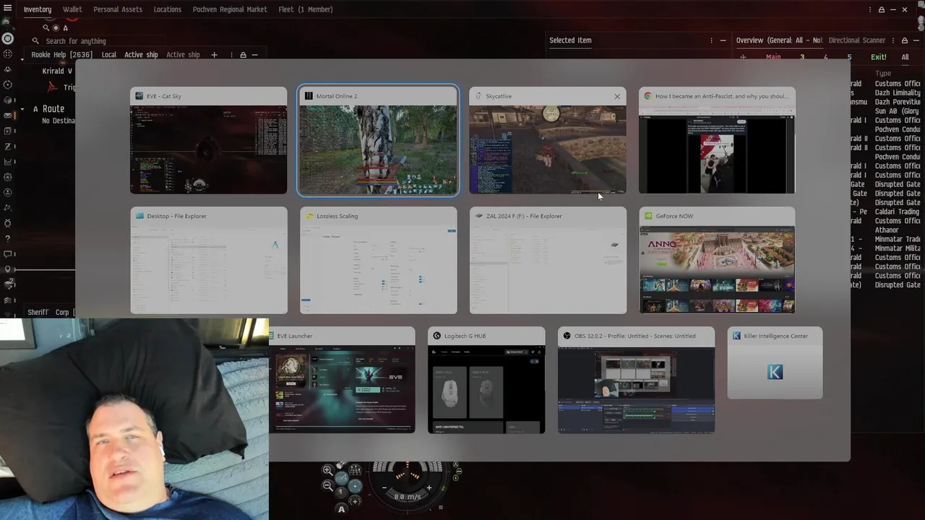Open the Pochven Regional Market tab
The height and width of the screenshot is (520, 925).
pyautogui.click(x=230, y=9)
